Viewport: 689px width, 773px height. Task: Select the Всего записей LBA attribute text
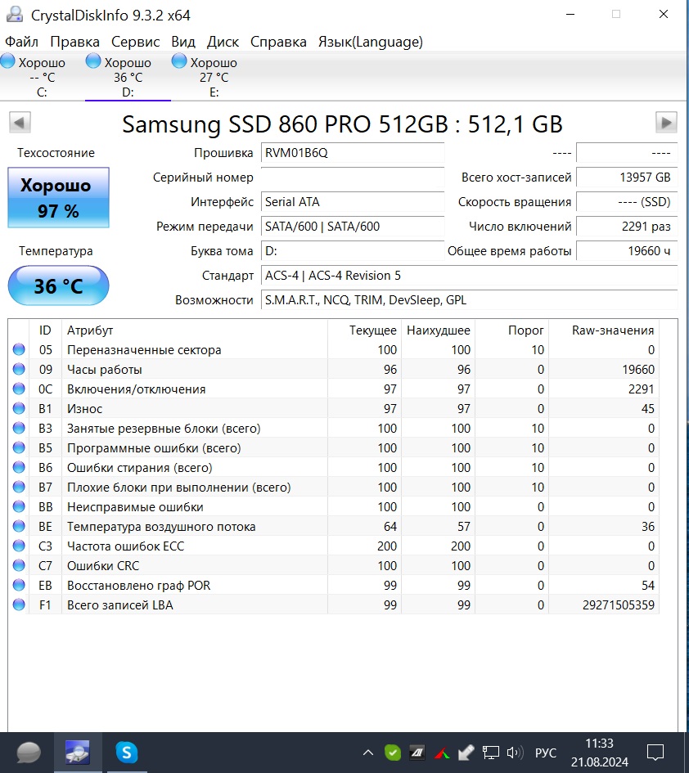[x=119, y=604]
